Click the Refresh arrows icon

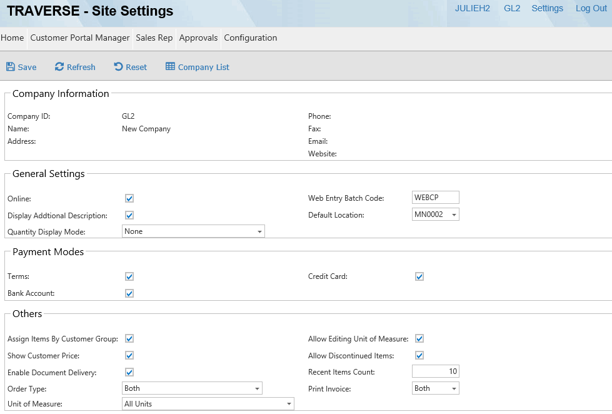pos(59,67)
